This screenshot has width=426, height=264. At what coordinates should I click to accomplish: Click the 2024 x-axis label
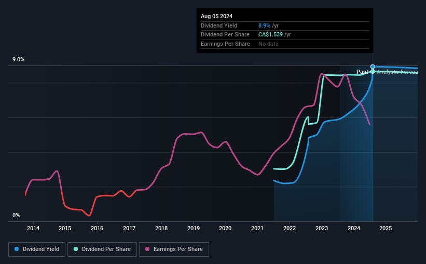[x=354, y=228]
